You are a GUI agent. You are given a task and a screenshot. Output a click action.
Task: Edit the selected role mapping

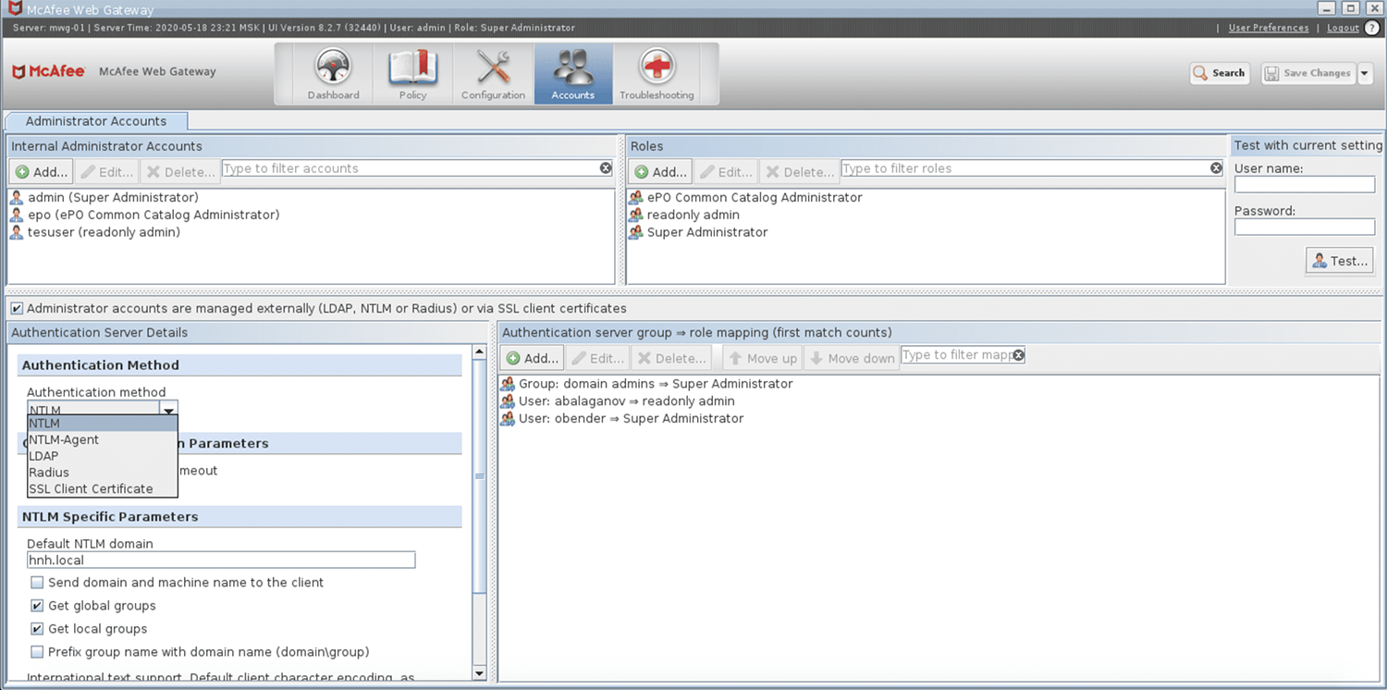(597, 358)
